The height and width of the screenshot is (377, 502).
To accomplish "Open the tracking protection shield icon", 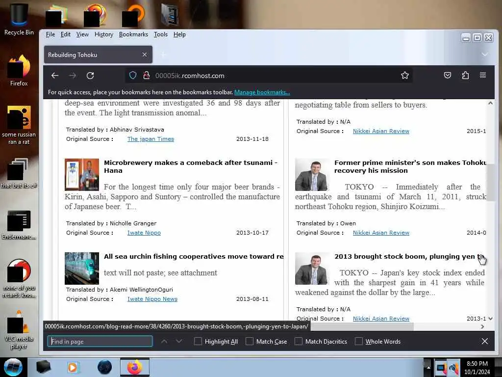I will pos(133,76).
